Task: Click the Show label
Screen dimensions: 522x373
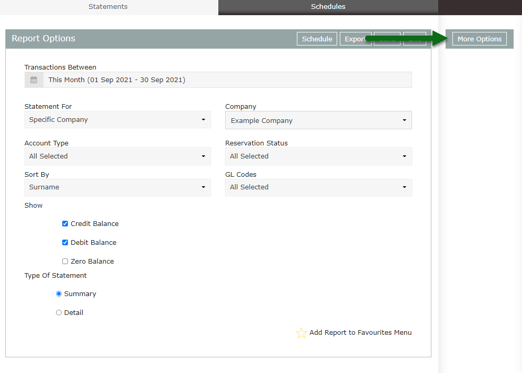Action: coord(34,206)
